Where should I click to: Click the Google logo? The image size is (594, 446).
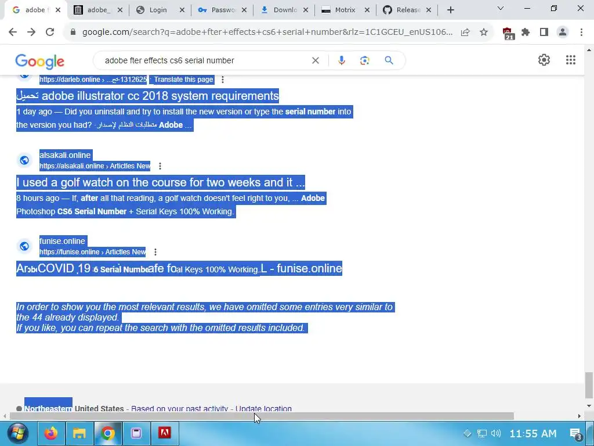40,62
